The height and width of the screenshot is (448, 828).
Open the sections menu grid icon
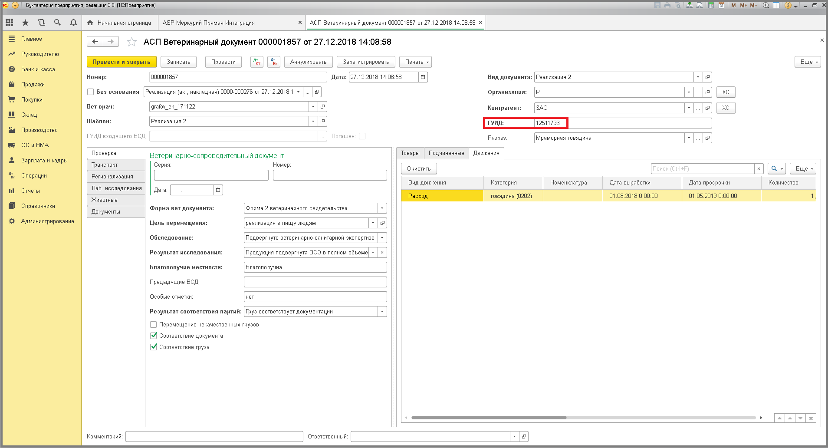(x=10, y=23)
